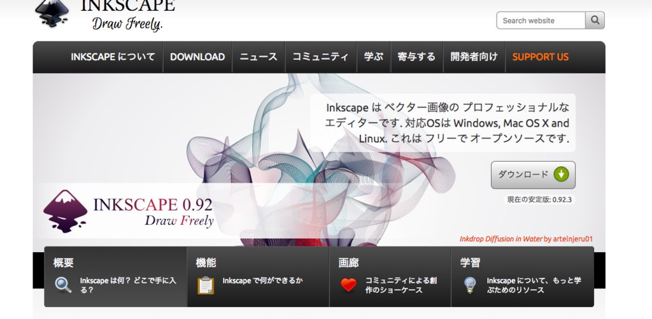Click the Inkscape 0.92 banner logo
Image resolution: width=652 pixels, height=319 pixels.
click(x=66, y=211)
